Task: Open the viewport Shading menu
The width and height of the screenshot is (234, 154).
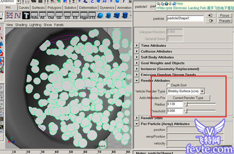Action: click(21, 25)
